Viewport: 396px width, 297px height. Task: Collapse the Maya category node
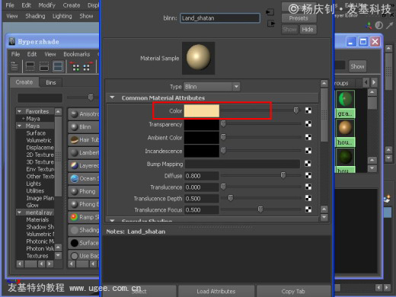click(19, 126)
